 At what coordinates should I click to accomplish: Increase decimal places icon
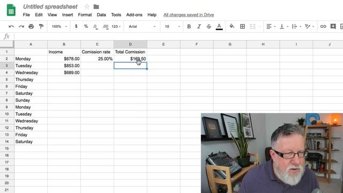pos(106,27)
